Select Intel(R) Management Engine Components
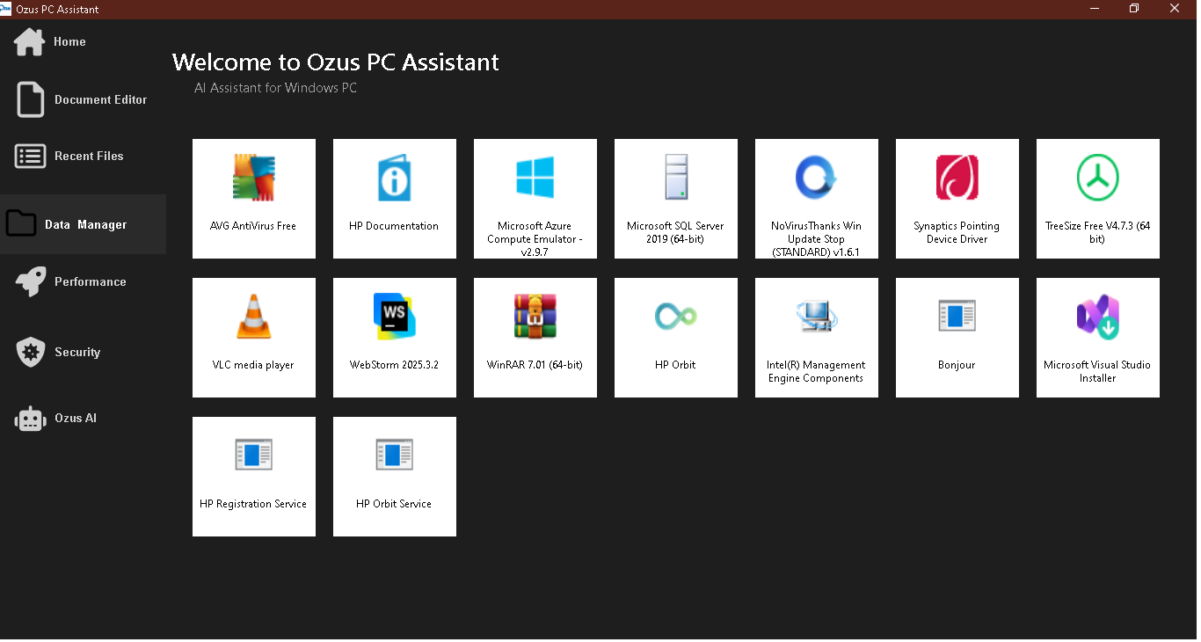Viewport: 1201px width, 642px height. (x=816, y=337)
